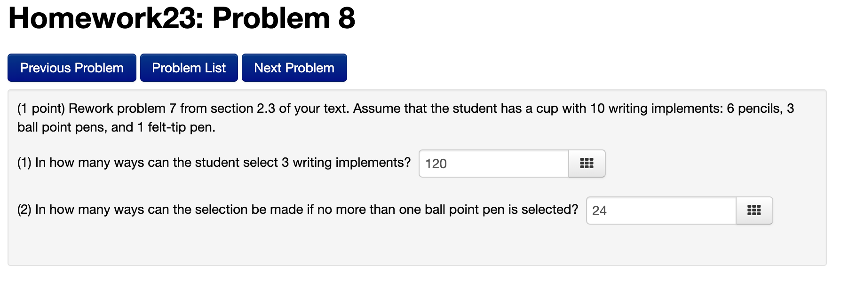
Task: Click the Previous Problem button
Action: tap(71, 68)
